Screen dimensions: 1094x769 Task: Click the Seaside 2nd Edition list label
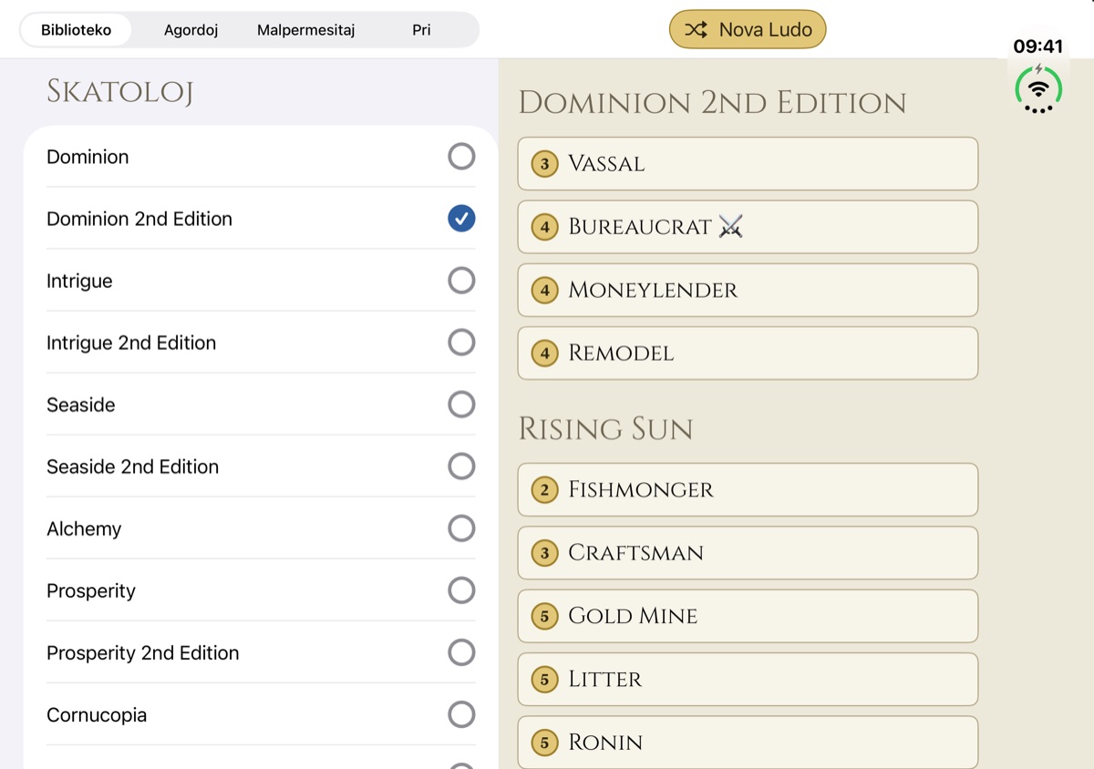click(x=133, y=467)
